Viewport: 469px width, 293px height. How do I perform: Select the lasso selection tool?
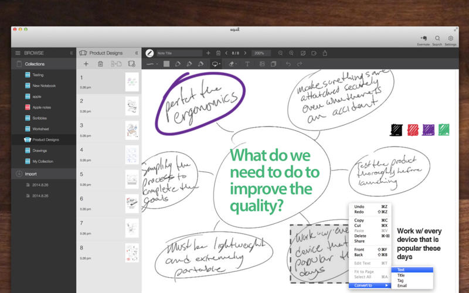pos(216,64)
